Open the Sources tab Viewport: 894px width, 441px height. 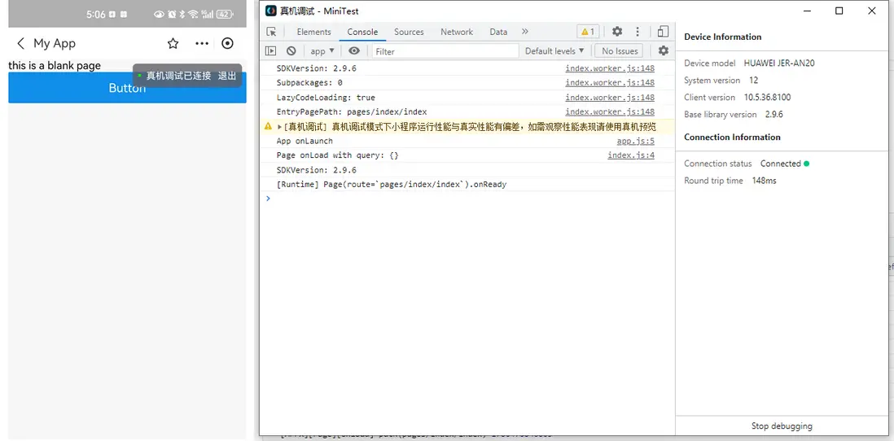pos(409,32)
